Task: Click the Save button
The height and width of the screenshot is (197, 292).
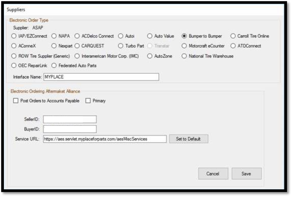Action: point(246,174)
